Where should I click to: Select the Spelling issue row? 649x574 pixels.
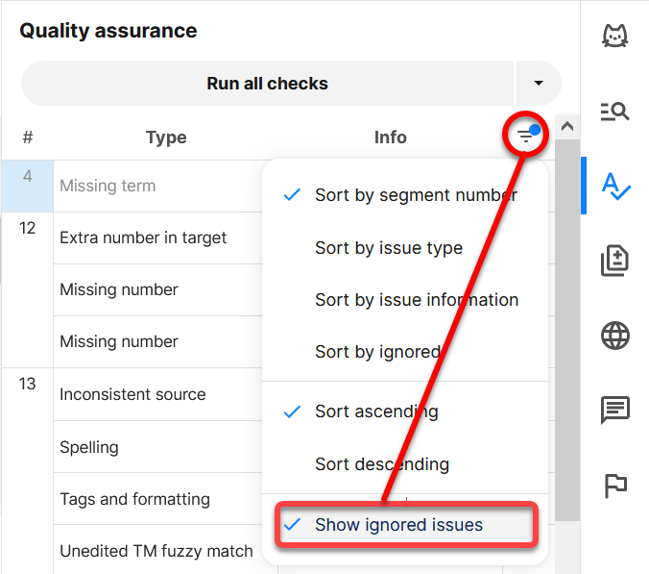89,447
